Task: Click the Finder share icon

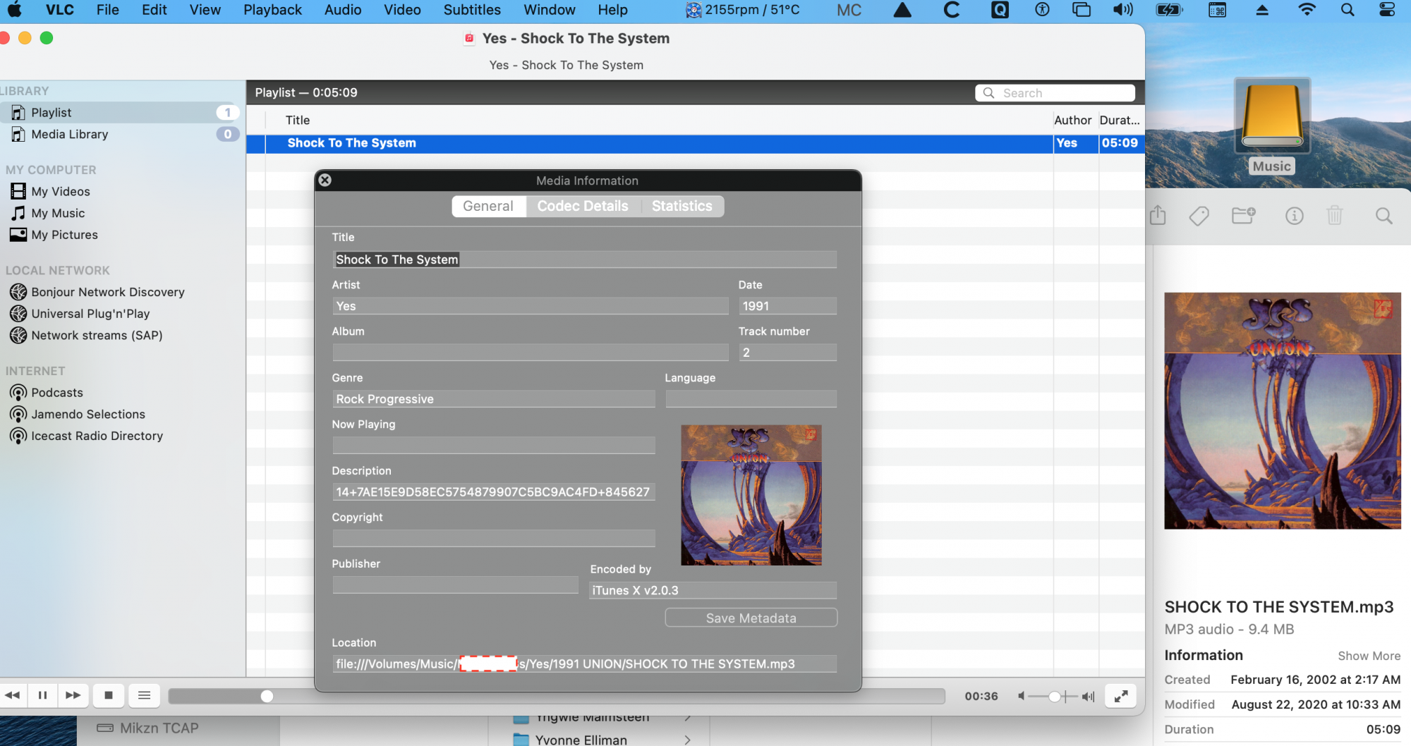Action: pos(1158,215)
